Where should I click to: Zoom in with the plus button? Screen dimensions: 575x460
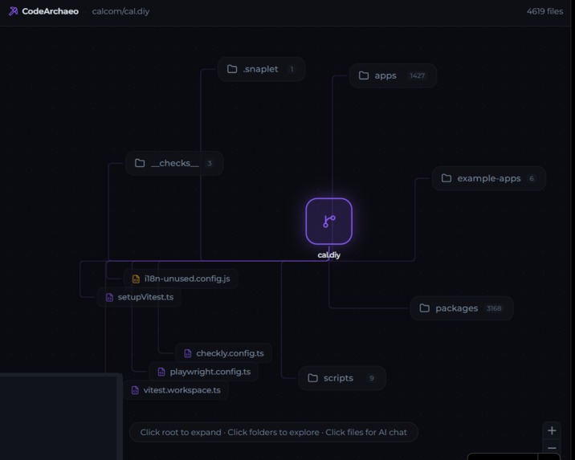[552, 430]
